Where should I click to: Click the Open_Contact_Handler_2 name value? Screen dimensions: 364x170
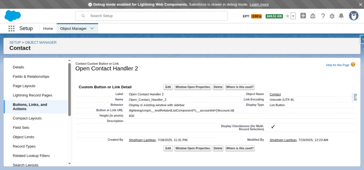click(148, 99)
